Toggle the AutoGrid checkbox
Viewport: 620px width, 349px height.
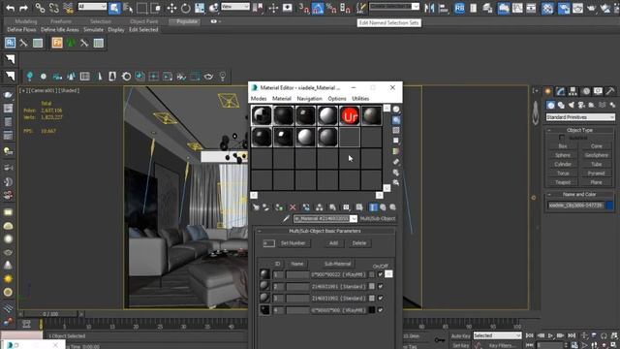click(x=562, y=138)
